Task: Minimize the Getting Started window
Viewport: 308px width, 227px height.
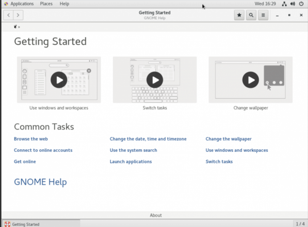Action: pos(277,15)
